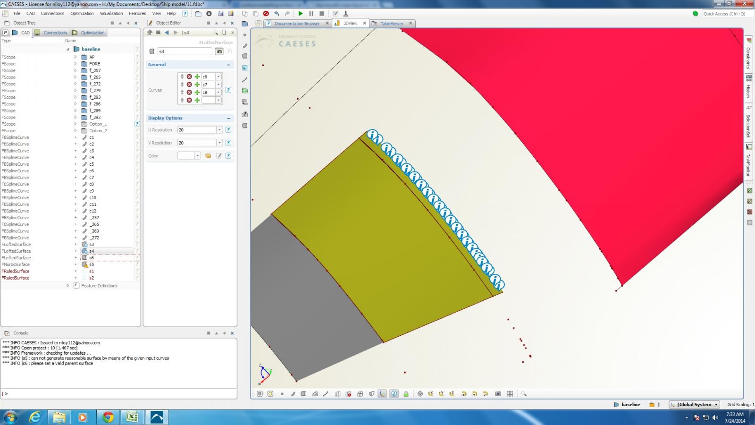
Task: Click the edit pencil icon beside Color
Action: coord(219,156)
